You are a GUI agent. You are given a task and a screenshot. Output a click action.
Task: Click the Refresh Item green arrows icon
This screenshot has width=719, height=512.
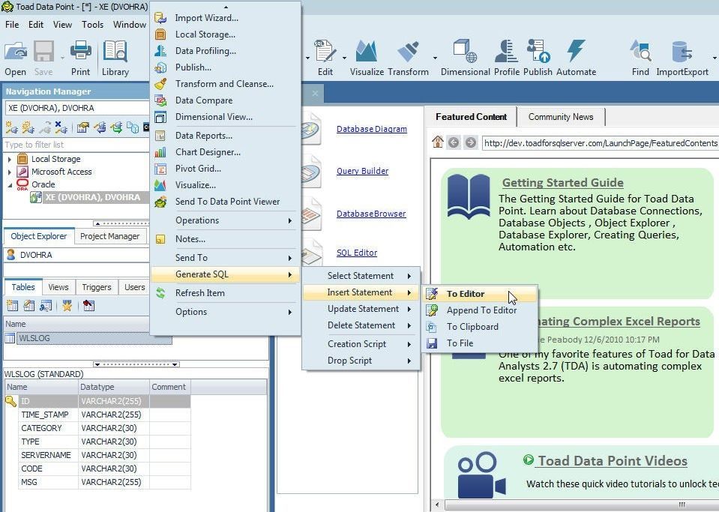(160, 293)
